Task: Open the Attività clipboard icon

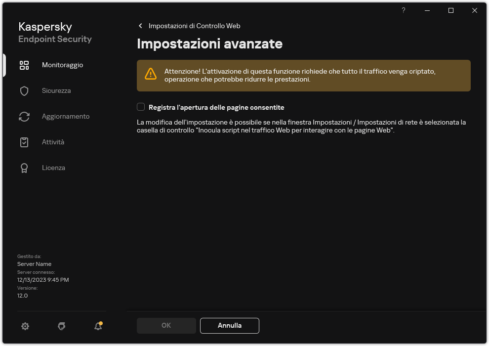Action: click(x=24, y=142)
